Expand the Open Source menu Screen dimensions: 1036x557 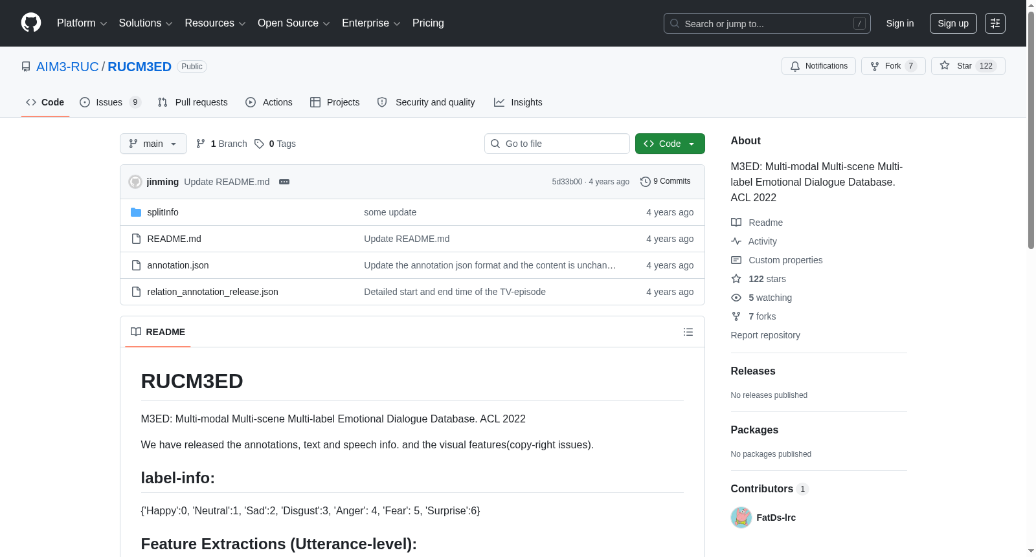click(294, 23)
